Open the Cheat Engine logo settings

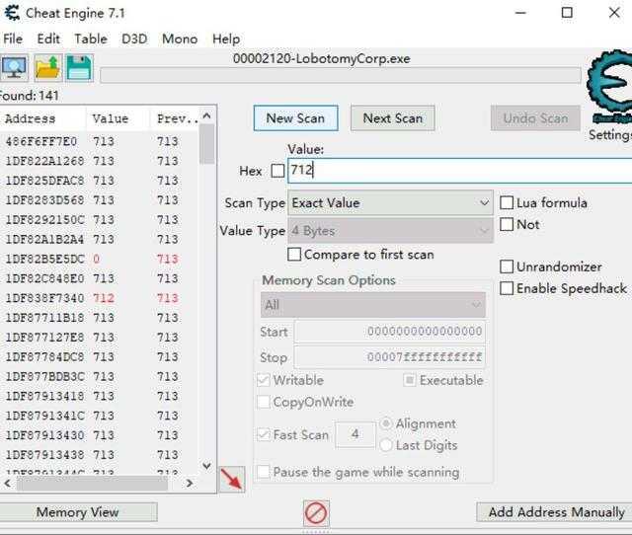click(x=609, y=87)
